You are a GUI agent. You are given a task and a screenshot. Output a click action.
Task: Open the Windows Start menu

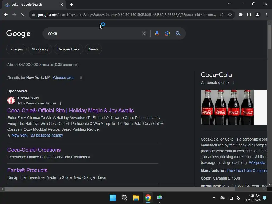pyautogui.click(x=113, y=198)
